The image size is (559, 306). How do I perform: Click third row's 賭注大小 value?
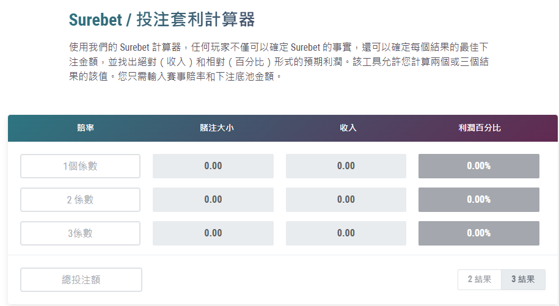(x=213, y=233)
